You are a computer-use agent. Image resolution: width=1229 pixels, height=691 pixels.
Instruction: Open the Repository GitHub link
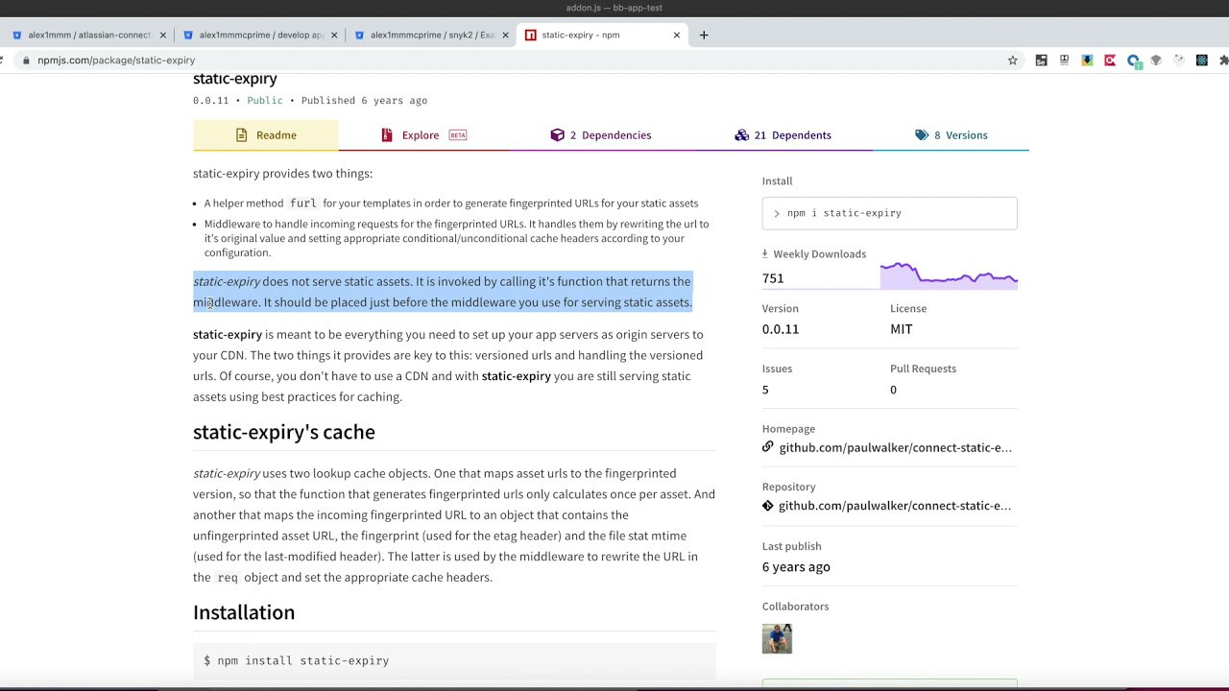coord(895,506)
